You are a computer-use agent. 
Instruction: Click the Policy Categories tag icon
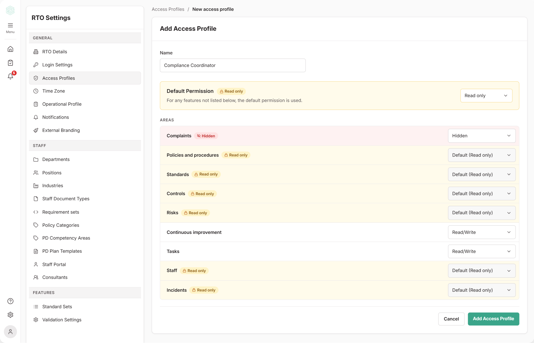[x=36, y=225]
